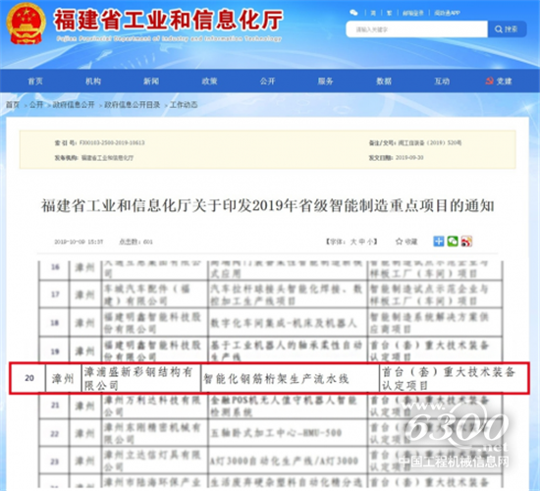Viewport: 540px width, 491px height.
Task: Set font size to 大
Action: [353, 242]
